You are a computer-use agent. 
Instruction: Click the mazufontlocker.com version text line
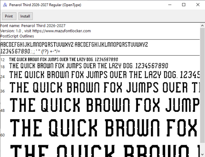pyautogui.click(x=45, y=31)
